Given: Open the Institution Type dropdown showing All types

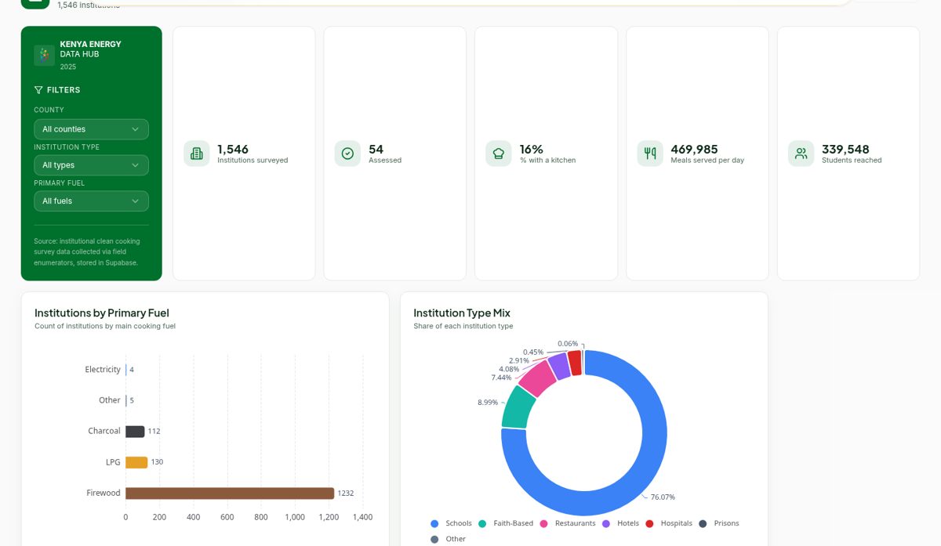Looking at the screenshot, I should tap(91, 165).
